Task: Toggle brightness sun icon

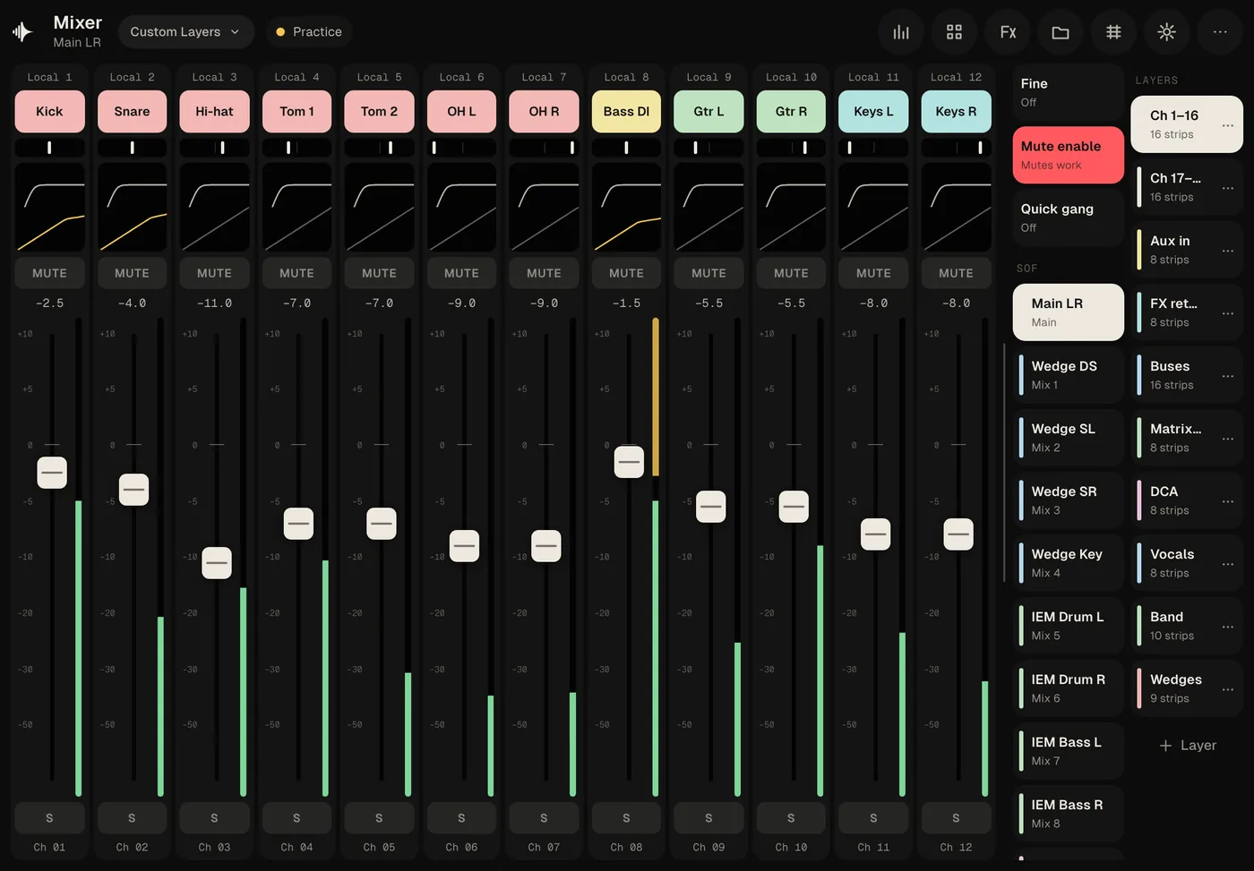Action: coord(1166,32)
